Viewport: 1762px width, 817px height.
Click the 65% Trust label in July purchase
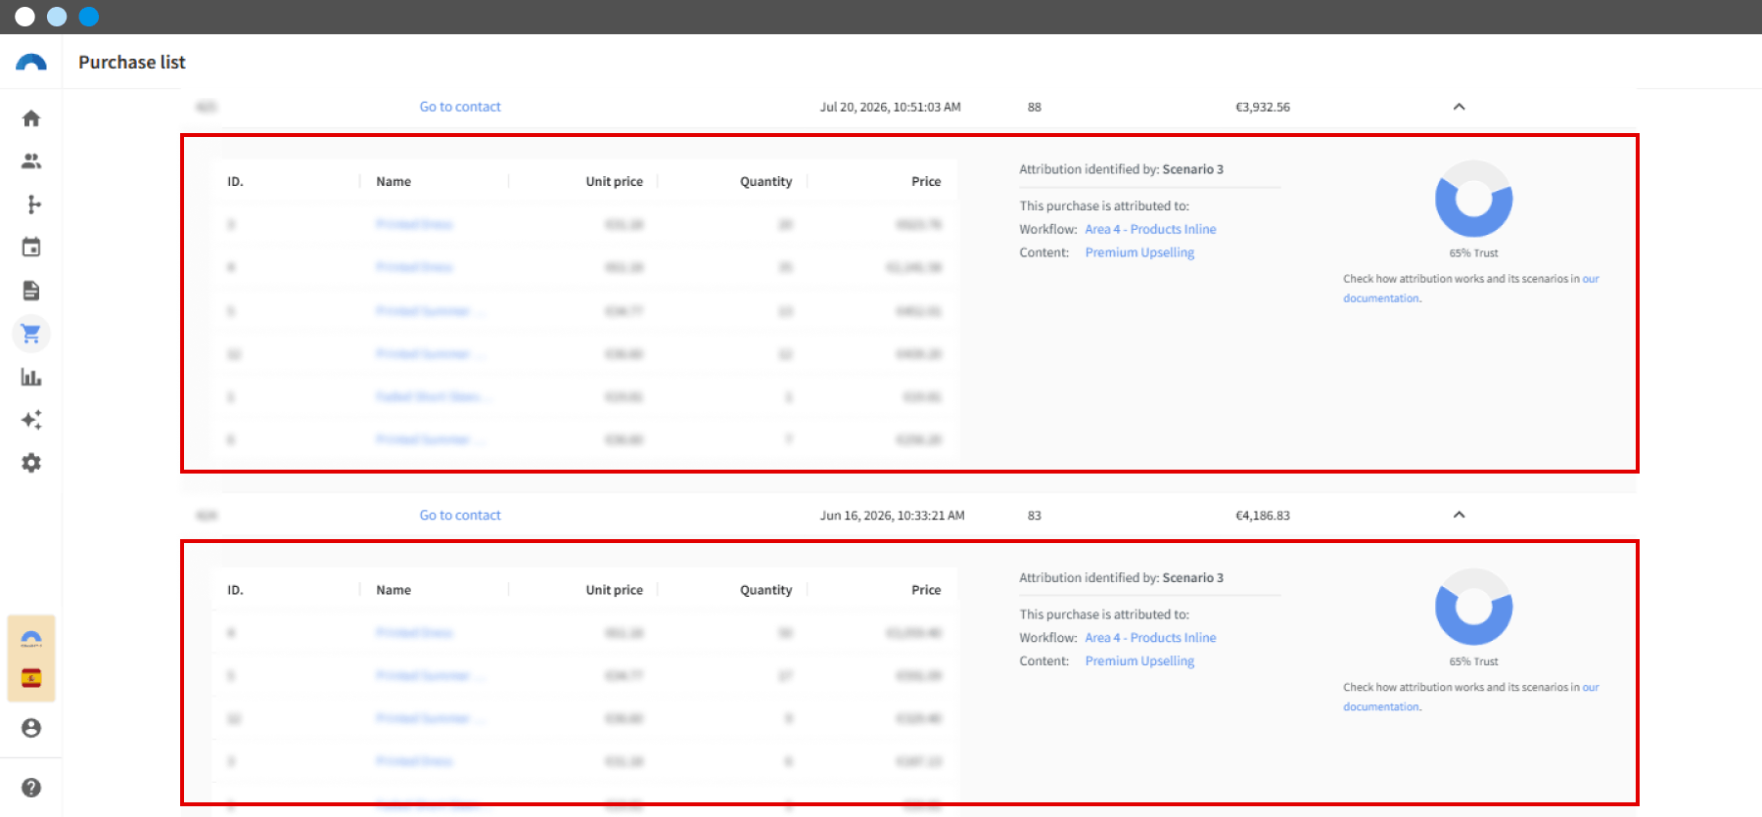point(1473,252)
